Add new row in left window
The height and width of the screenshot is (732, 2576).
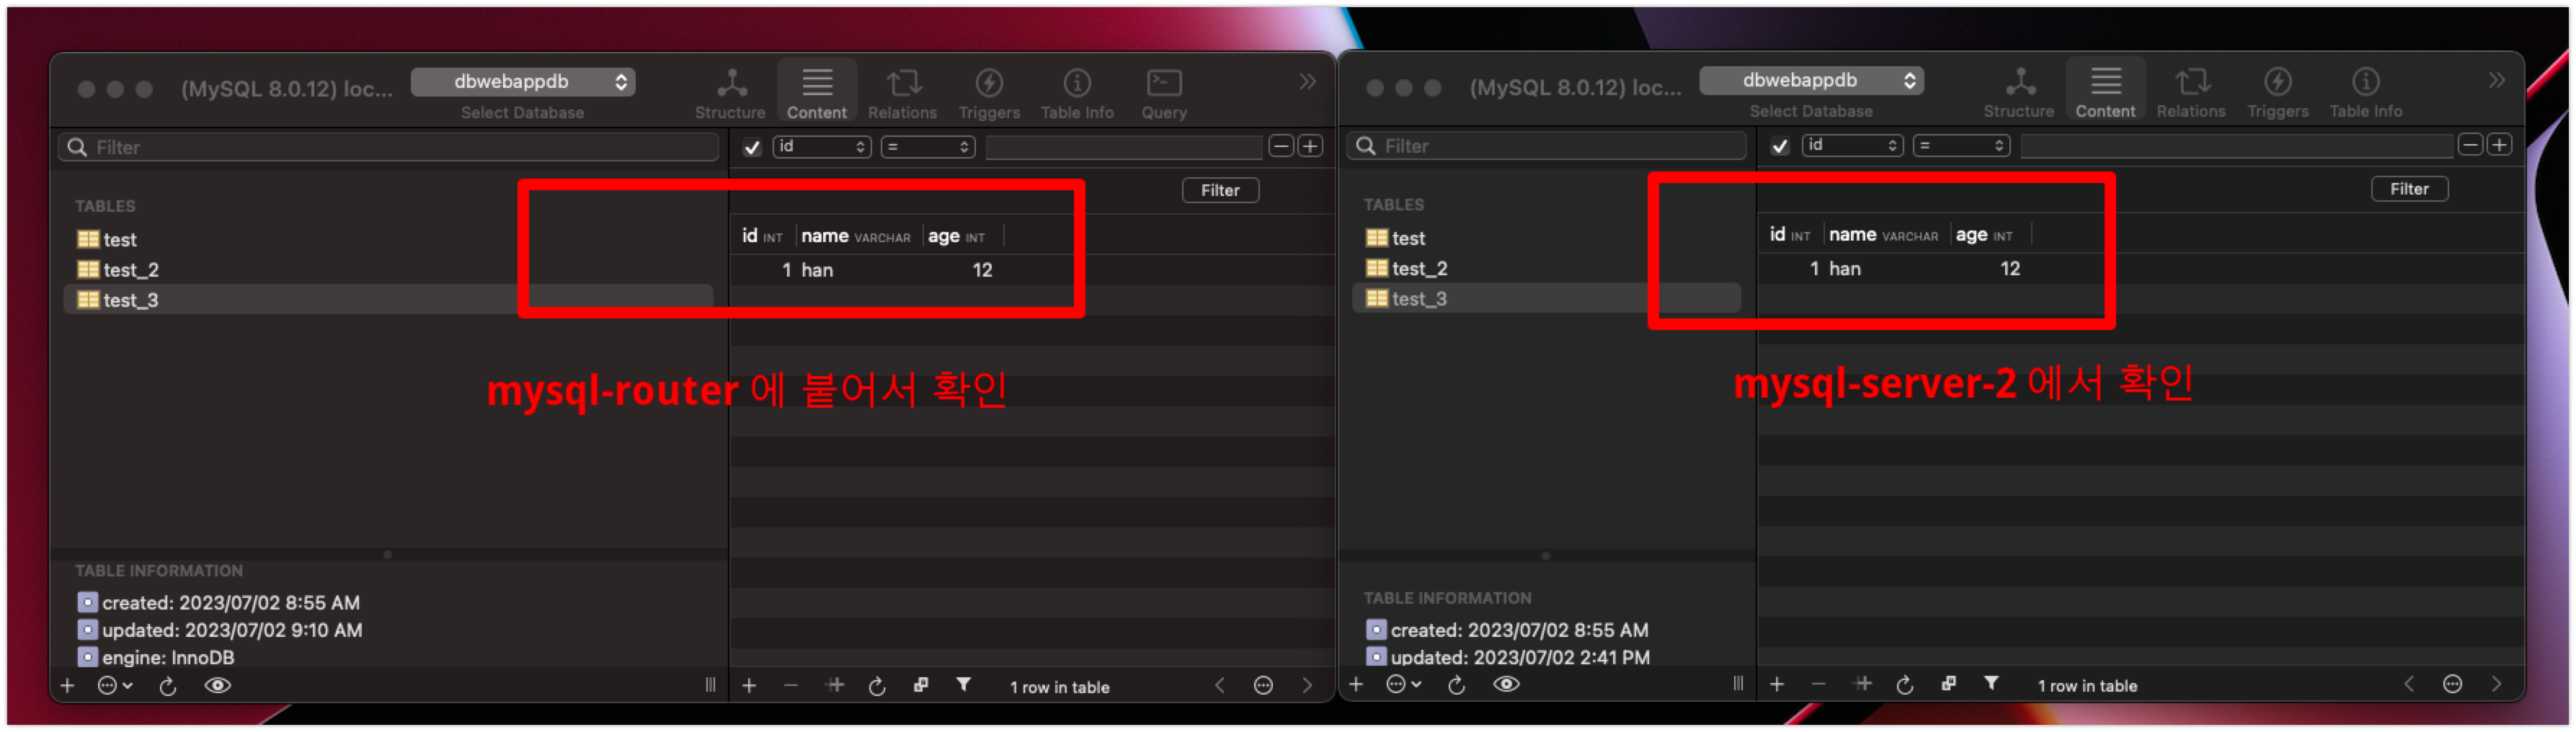(x=749, y=686)
